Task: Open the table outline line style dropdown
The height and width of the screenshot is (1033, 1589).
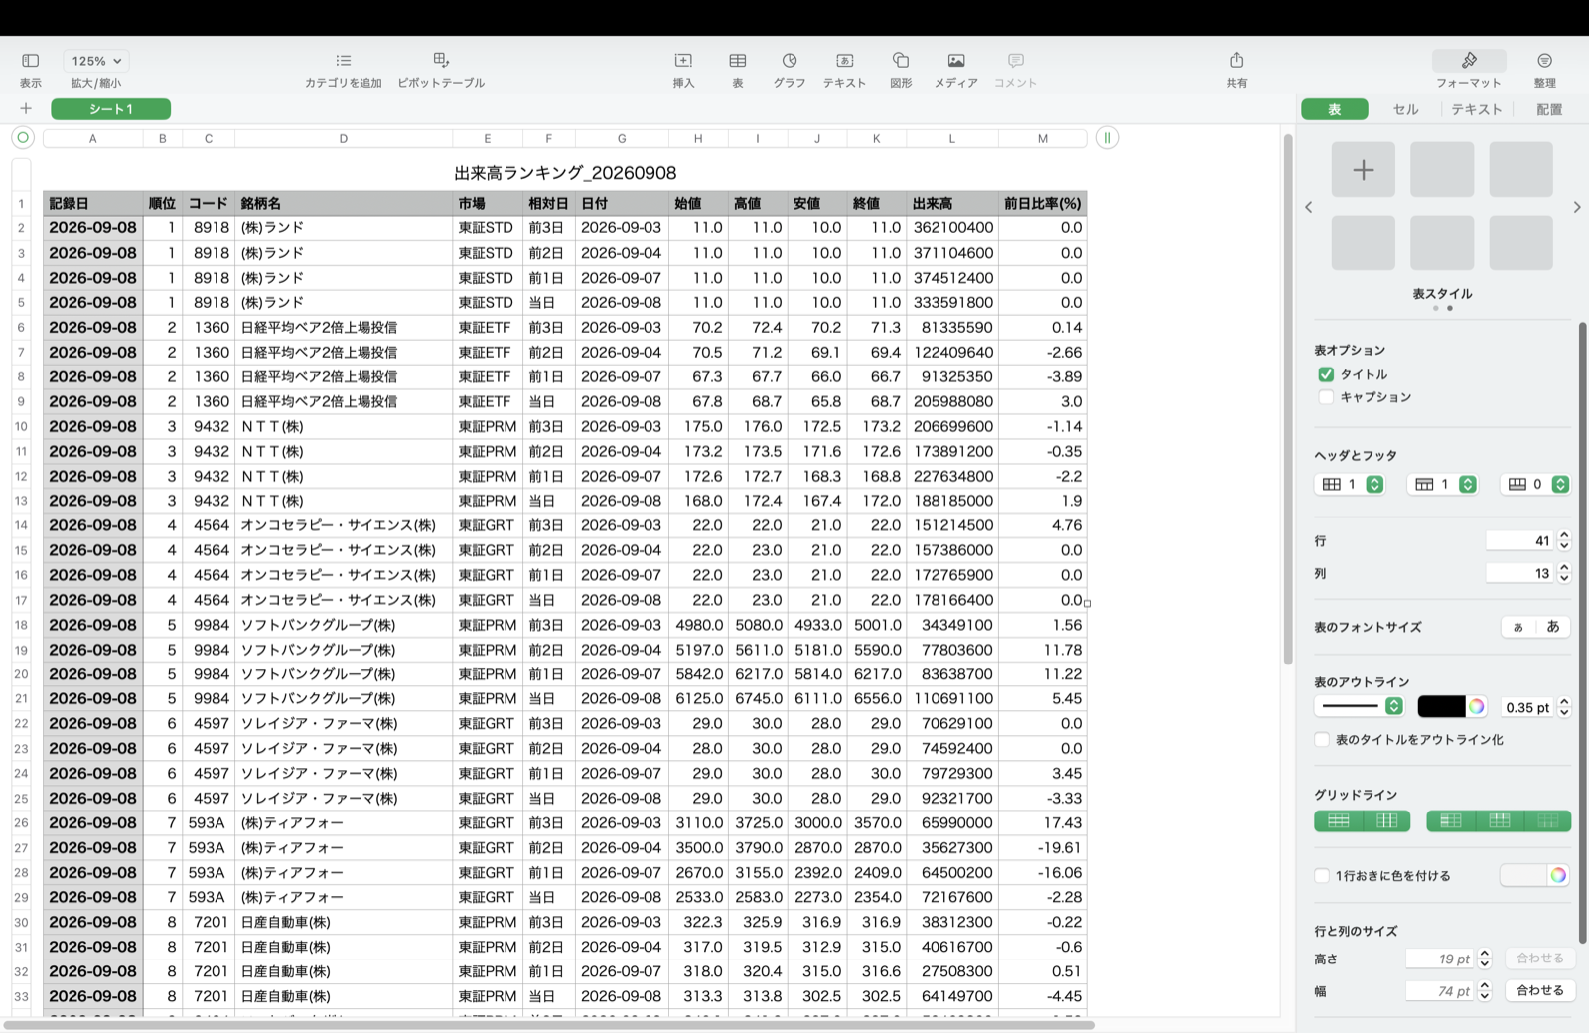Action: (1360, 706)
